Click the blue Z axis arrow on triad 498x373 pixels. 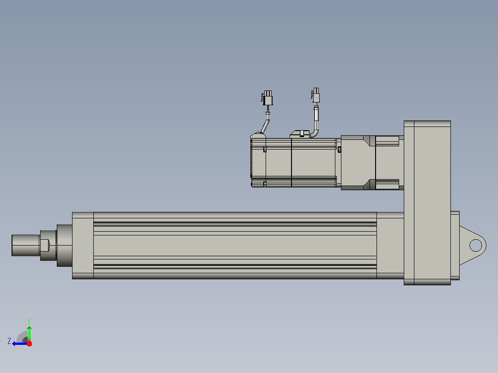(19, 344)
